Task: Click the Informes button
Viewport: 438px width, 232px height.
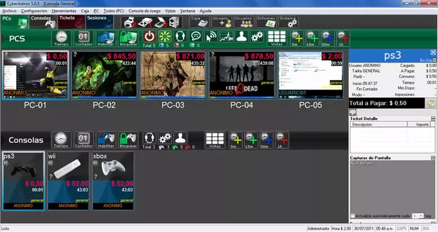Action: [x=266, y=22]
